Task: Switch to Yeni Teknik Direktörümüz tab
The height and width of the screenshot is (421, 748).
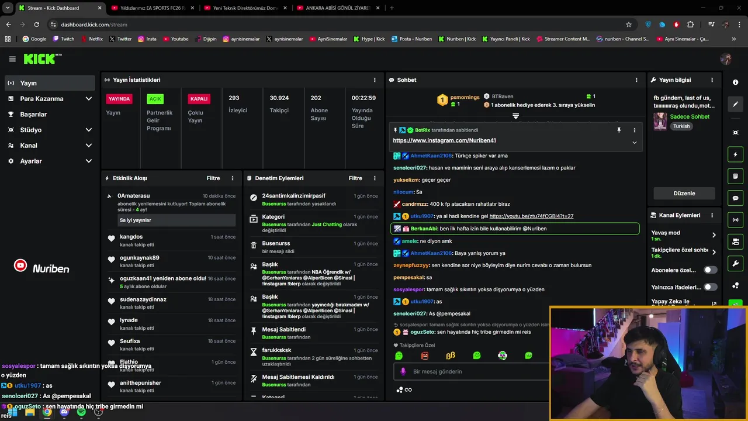Action: click(244, 8)
